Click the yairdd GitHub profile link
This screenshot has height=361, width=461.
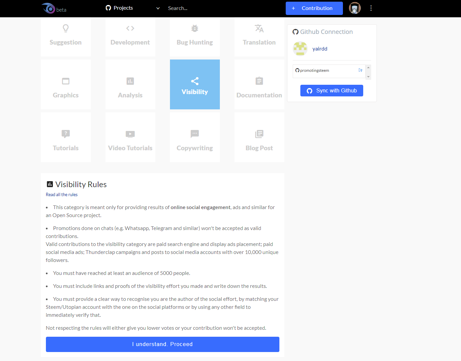(x=320, y=49)
